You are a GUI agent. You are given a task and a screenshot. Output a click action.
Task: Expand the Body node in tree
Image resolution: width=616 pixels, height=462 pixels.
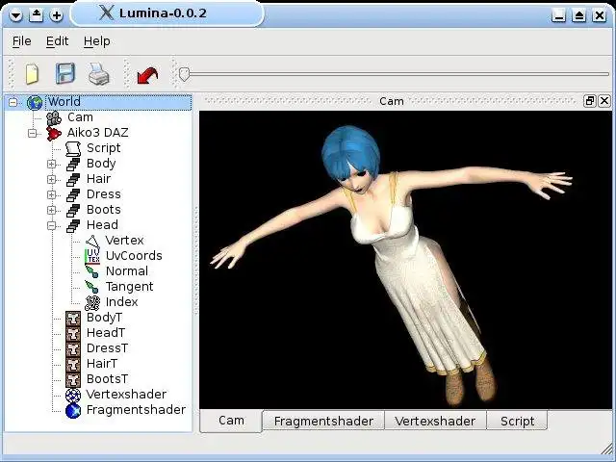(x=51, y=164)
